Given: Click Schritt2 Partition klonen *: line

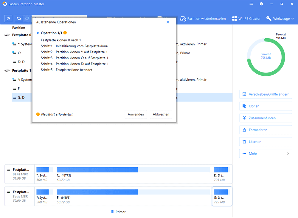Looking at the screenshot, I should 74,52.
